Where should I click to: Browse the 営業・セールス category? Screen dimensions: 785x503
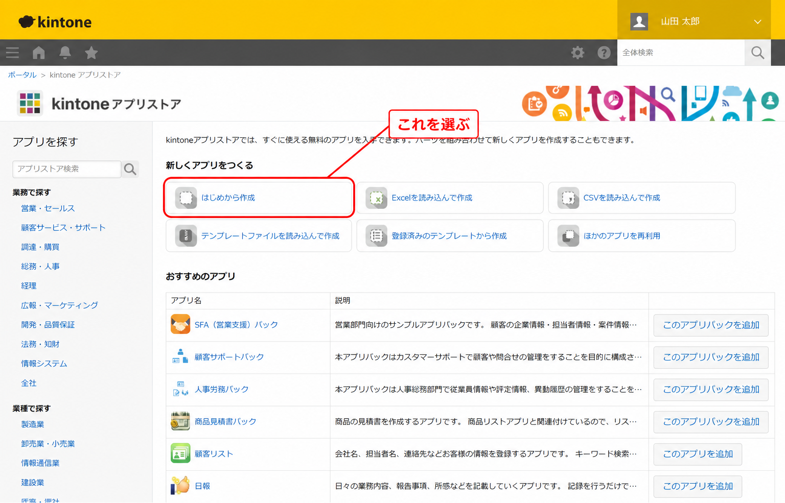[x=48, y=208]
